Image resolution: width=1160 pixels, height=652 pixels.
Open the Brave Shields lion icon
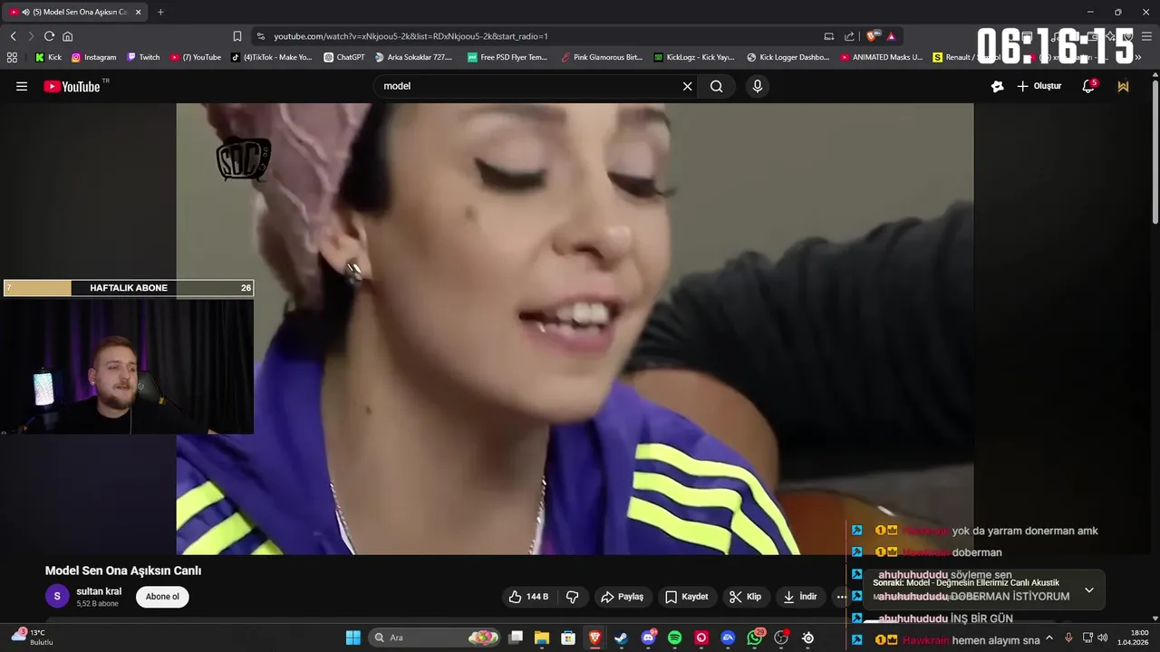[x=872, y=36]
